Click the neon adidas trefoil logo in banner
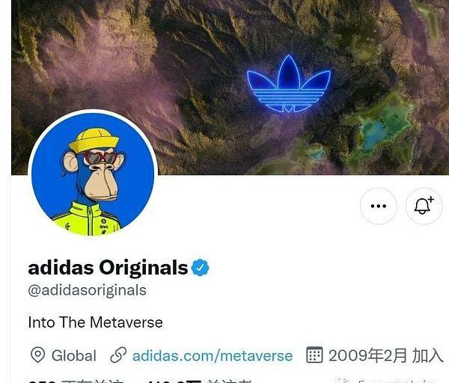449x383 pixels. pos(289,84)
